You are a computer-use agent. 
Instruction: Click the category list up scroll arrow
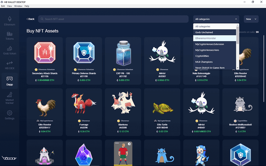[238, 25]
